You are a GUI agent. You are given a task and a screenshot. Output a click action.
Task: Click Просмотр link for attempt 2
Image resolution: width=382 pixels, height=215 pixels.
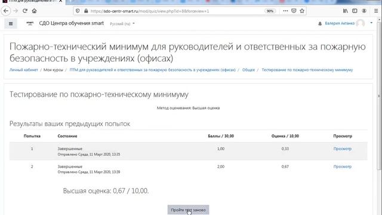click(x=342, y=167)
